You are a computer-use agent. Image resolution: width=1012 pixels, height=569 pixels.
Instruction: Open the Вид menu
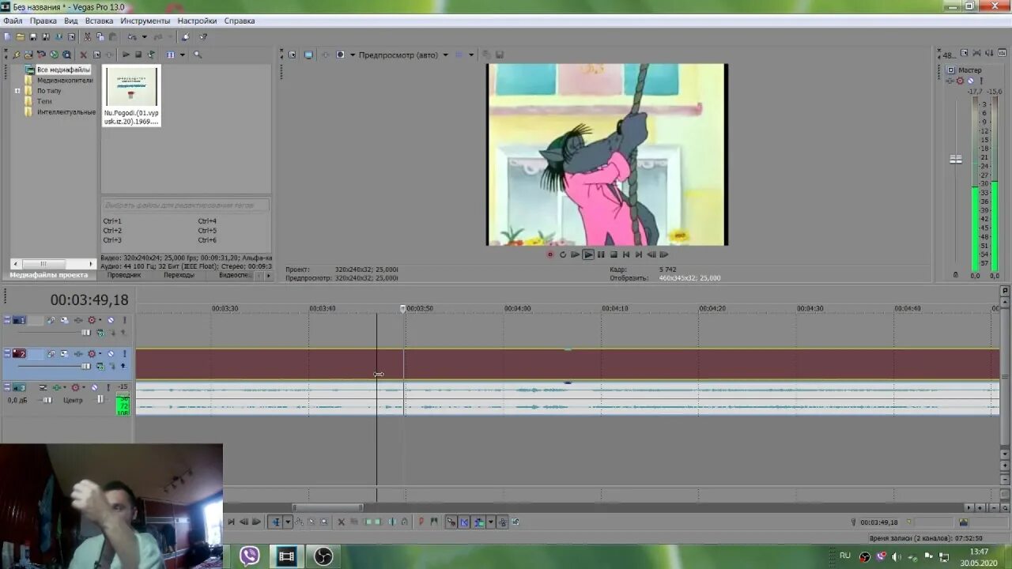pos(71,21)
